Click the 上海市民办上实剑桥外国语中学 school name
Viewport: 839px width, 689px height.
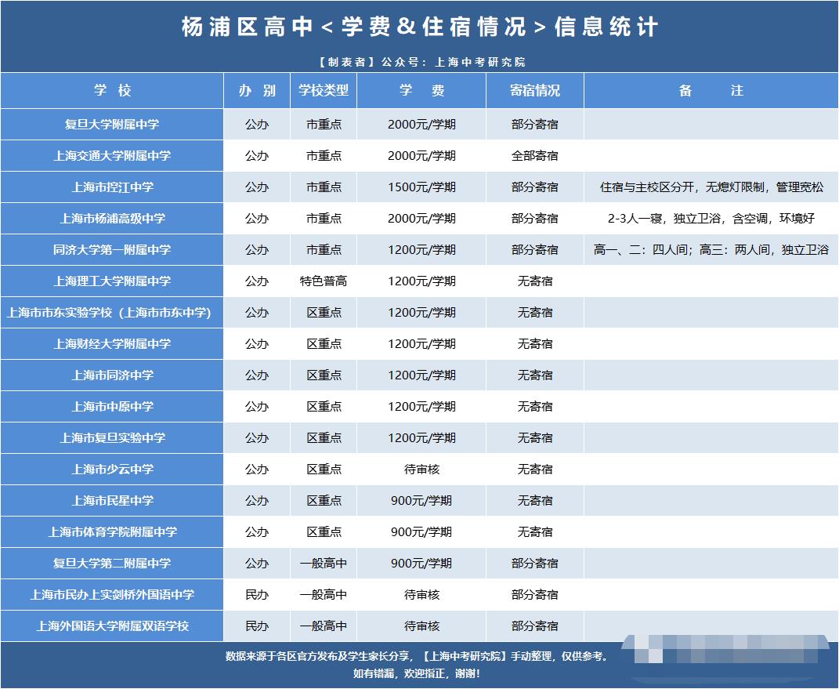112,595
